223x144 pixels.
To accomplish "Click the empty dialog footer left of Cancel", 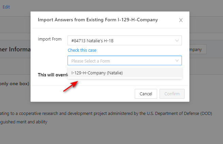I will tap(81, 94).
